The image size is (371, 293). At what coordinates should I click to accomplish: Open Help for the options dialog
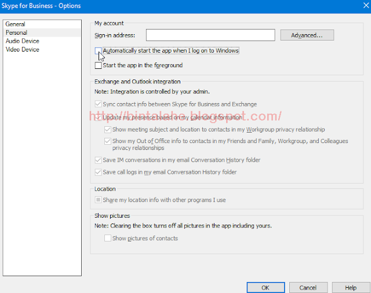pyautogui.click(x=351, y=288)
